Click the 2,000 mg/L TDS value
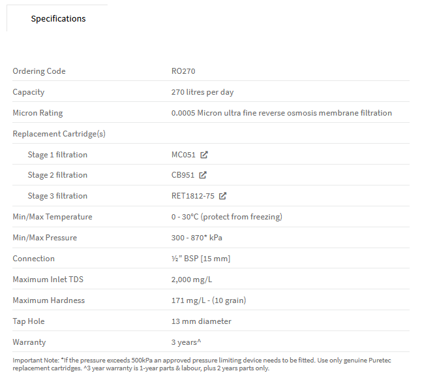422x386 pixels. tap(192, 280)
